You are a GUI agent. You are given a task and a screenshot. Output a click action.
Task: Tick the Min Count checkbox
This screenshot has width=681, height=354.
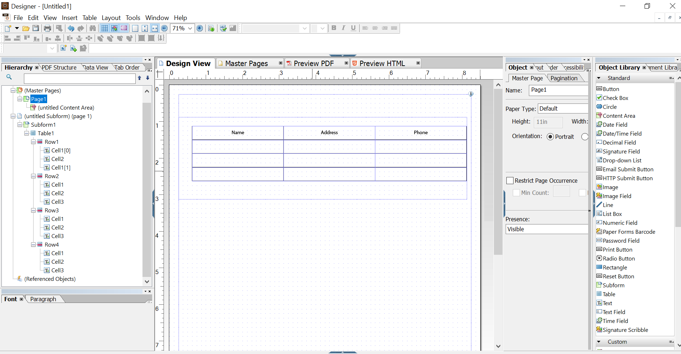pyautogui.click(x=516, y=193)
